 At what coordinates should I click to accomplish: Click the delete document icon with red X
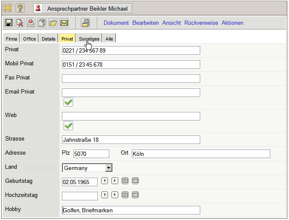(20, 23)
